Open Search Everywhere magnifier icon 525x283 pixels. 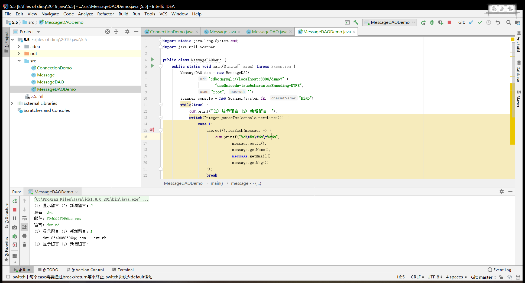pos(508,22)
